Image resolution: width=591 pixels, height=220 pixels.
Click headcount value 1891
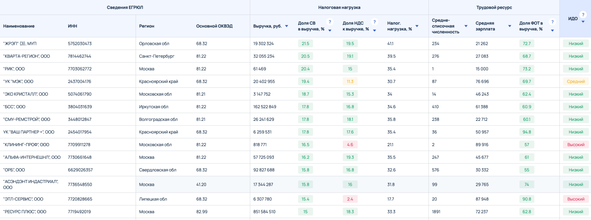[x=436, y=212]
